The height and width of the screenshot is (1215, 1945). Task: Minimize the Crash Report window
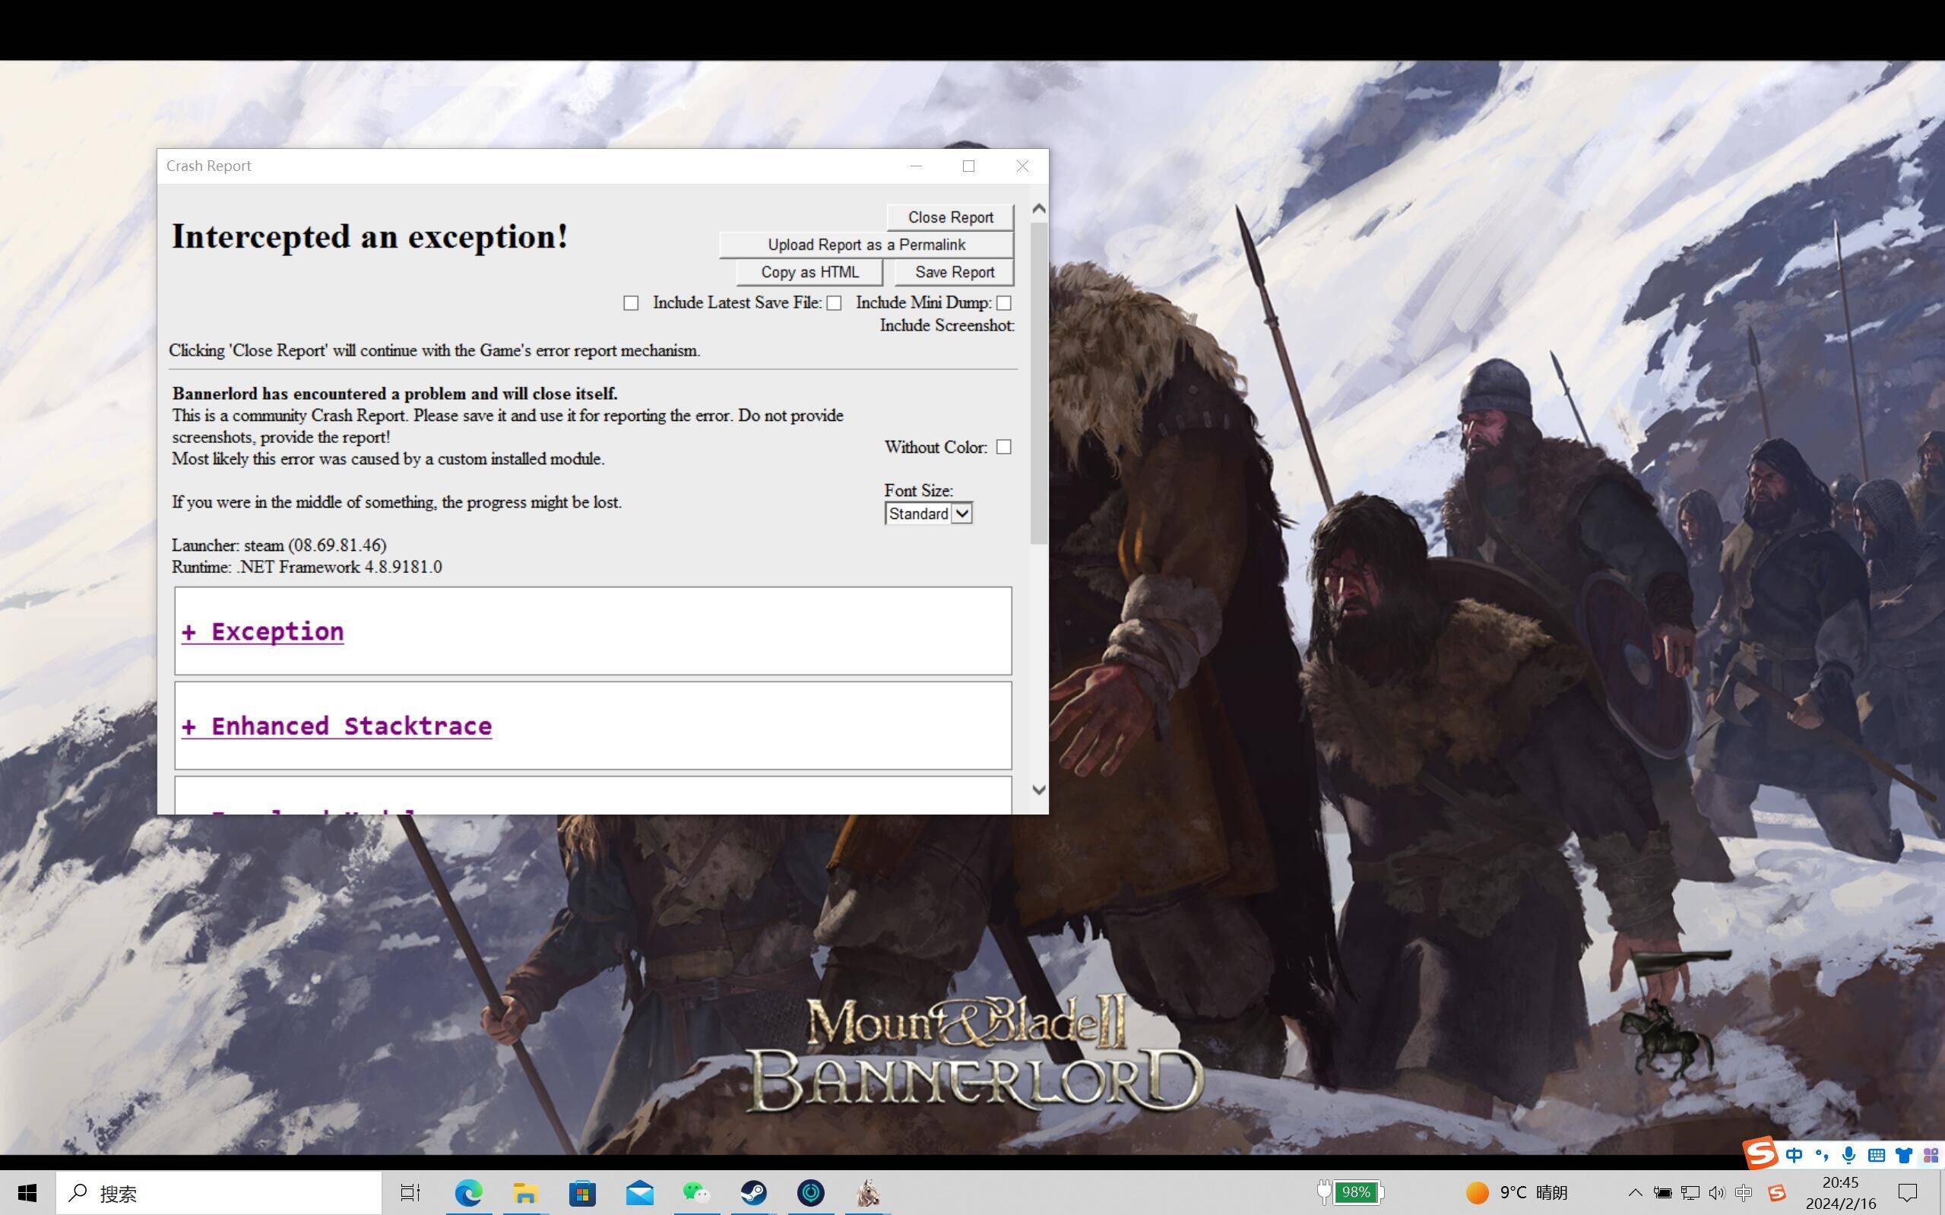click(915, 166)
